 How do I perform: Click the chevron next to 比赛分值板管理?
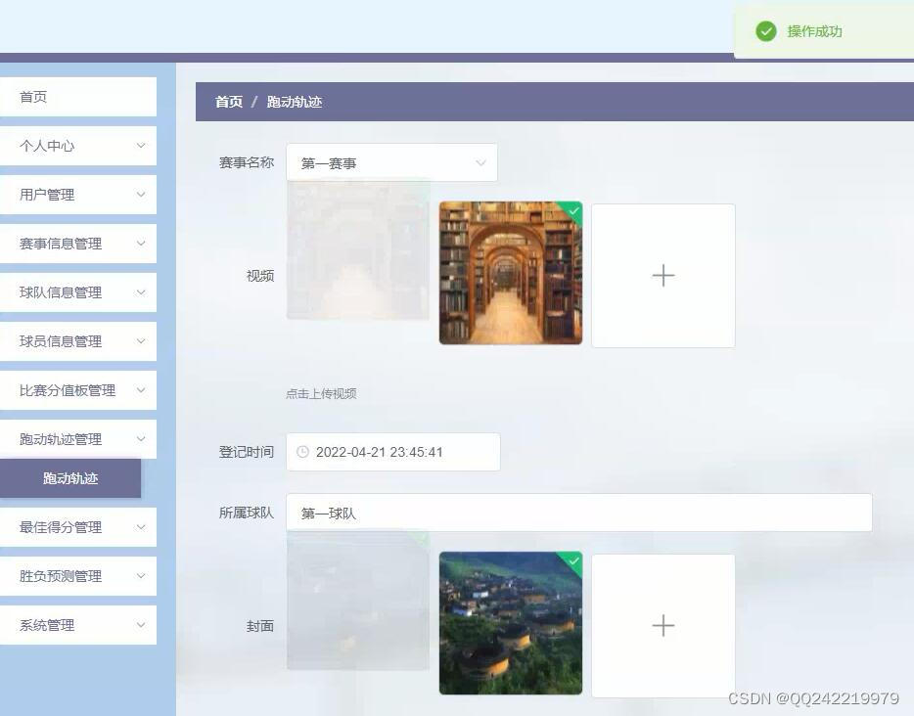141,390
